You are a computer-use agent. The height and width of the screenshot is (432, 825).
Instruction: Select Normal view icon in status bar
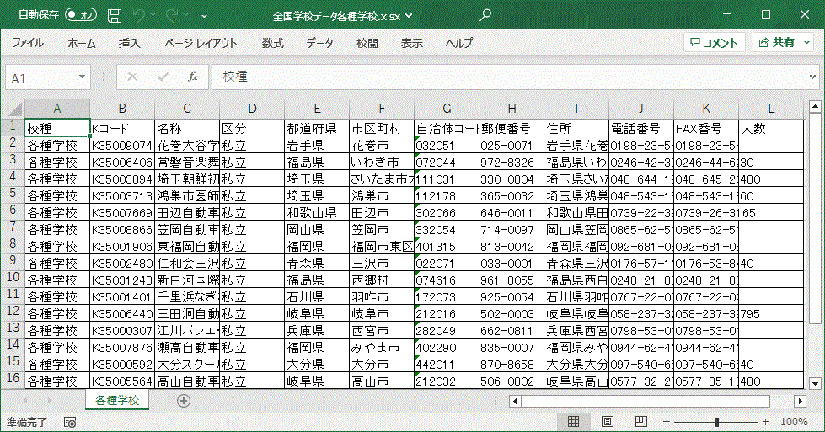[x=573, y=421]
